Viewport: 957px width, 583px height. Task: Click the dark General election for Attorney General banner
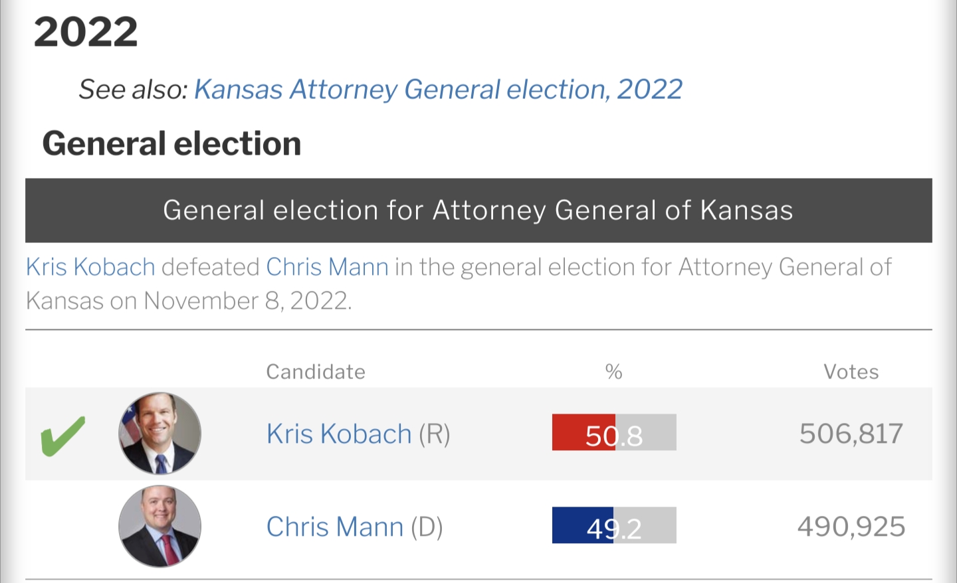[x=478, y=210]
